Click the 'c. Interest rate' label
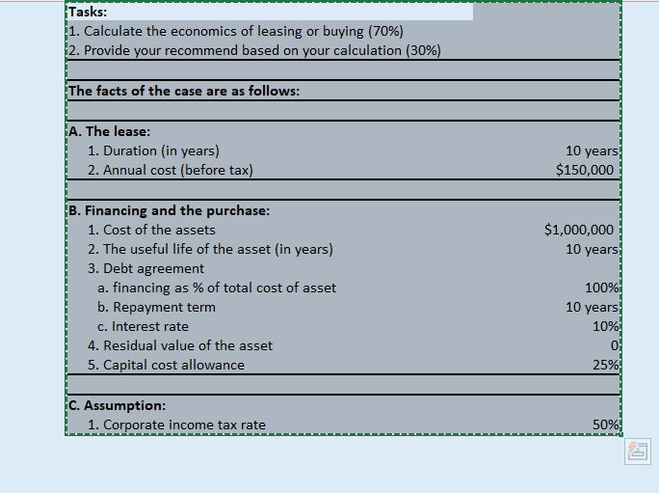This screenshot has height=493, width=659. pos(143,326)
